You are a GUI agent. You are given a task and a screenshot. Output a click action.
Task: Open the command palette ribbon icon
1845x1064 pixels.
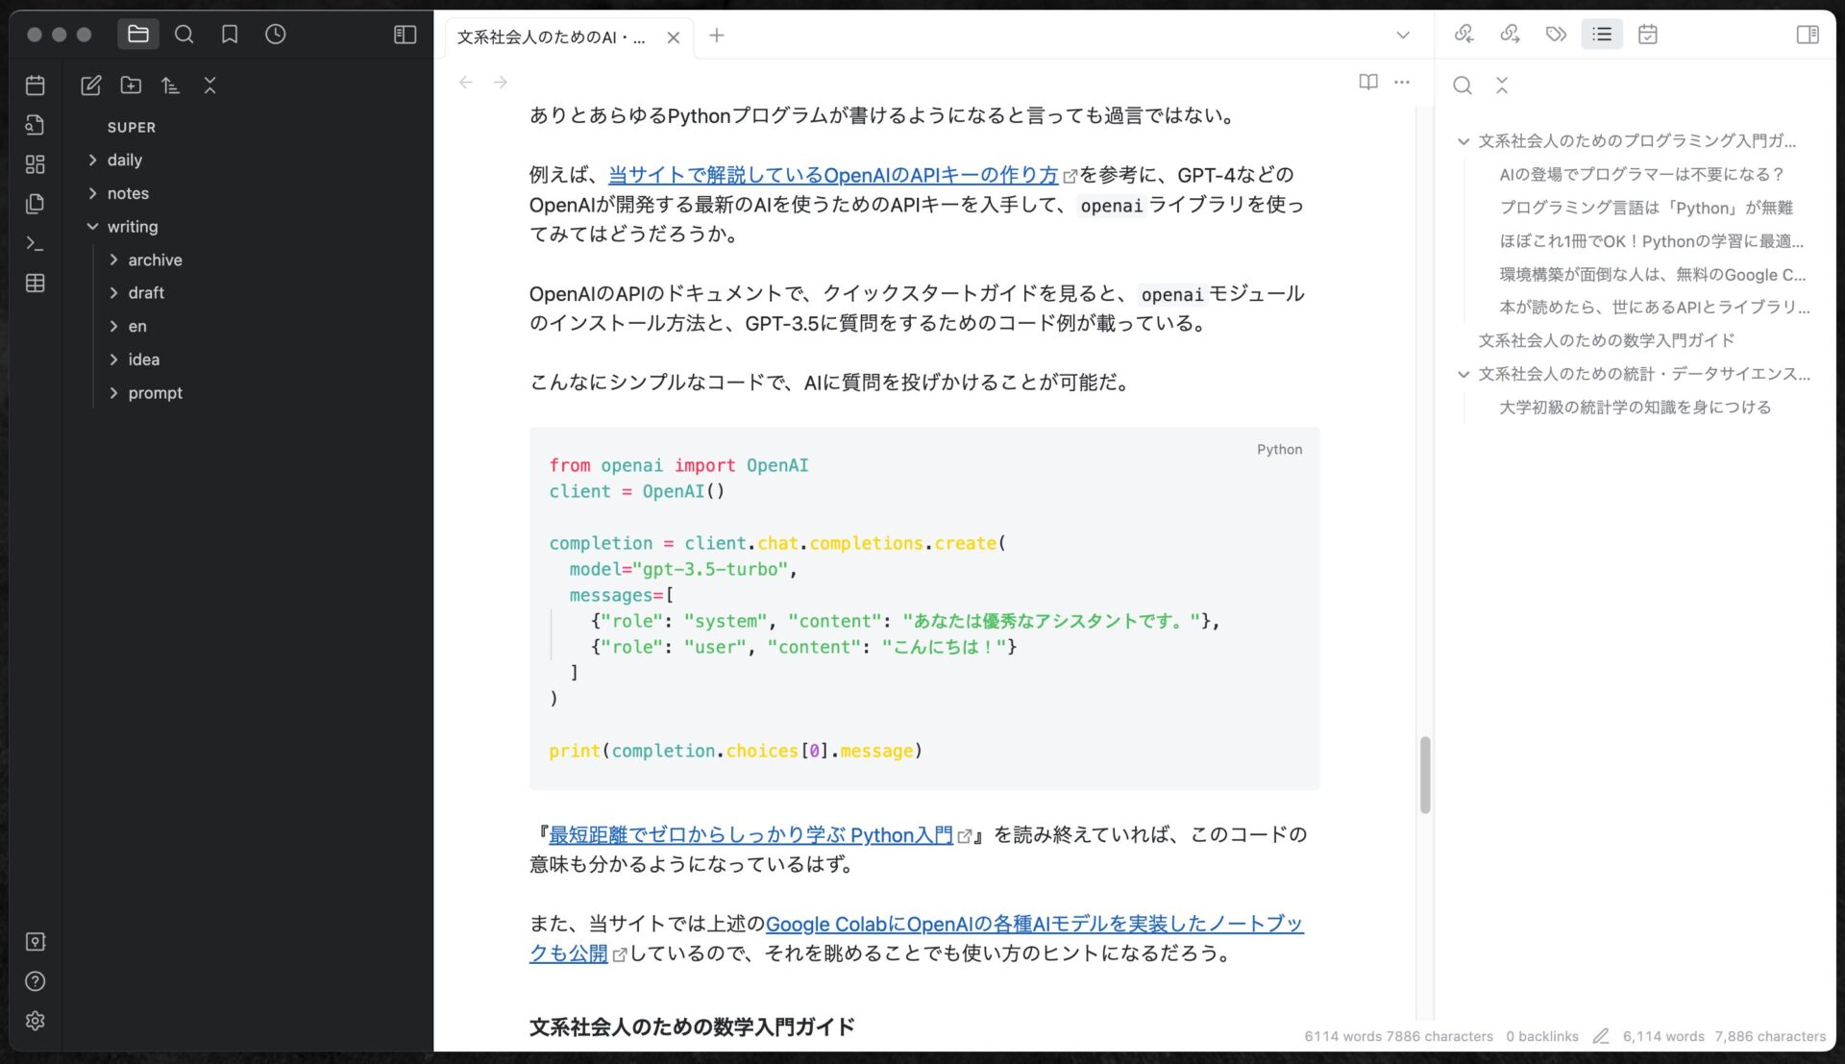[x=36, y=243]
